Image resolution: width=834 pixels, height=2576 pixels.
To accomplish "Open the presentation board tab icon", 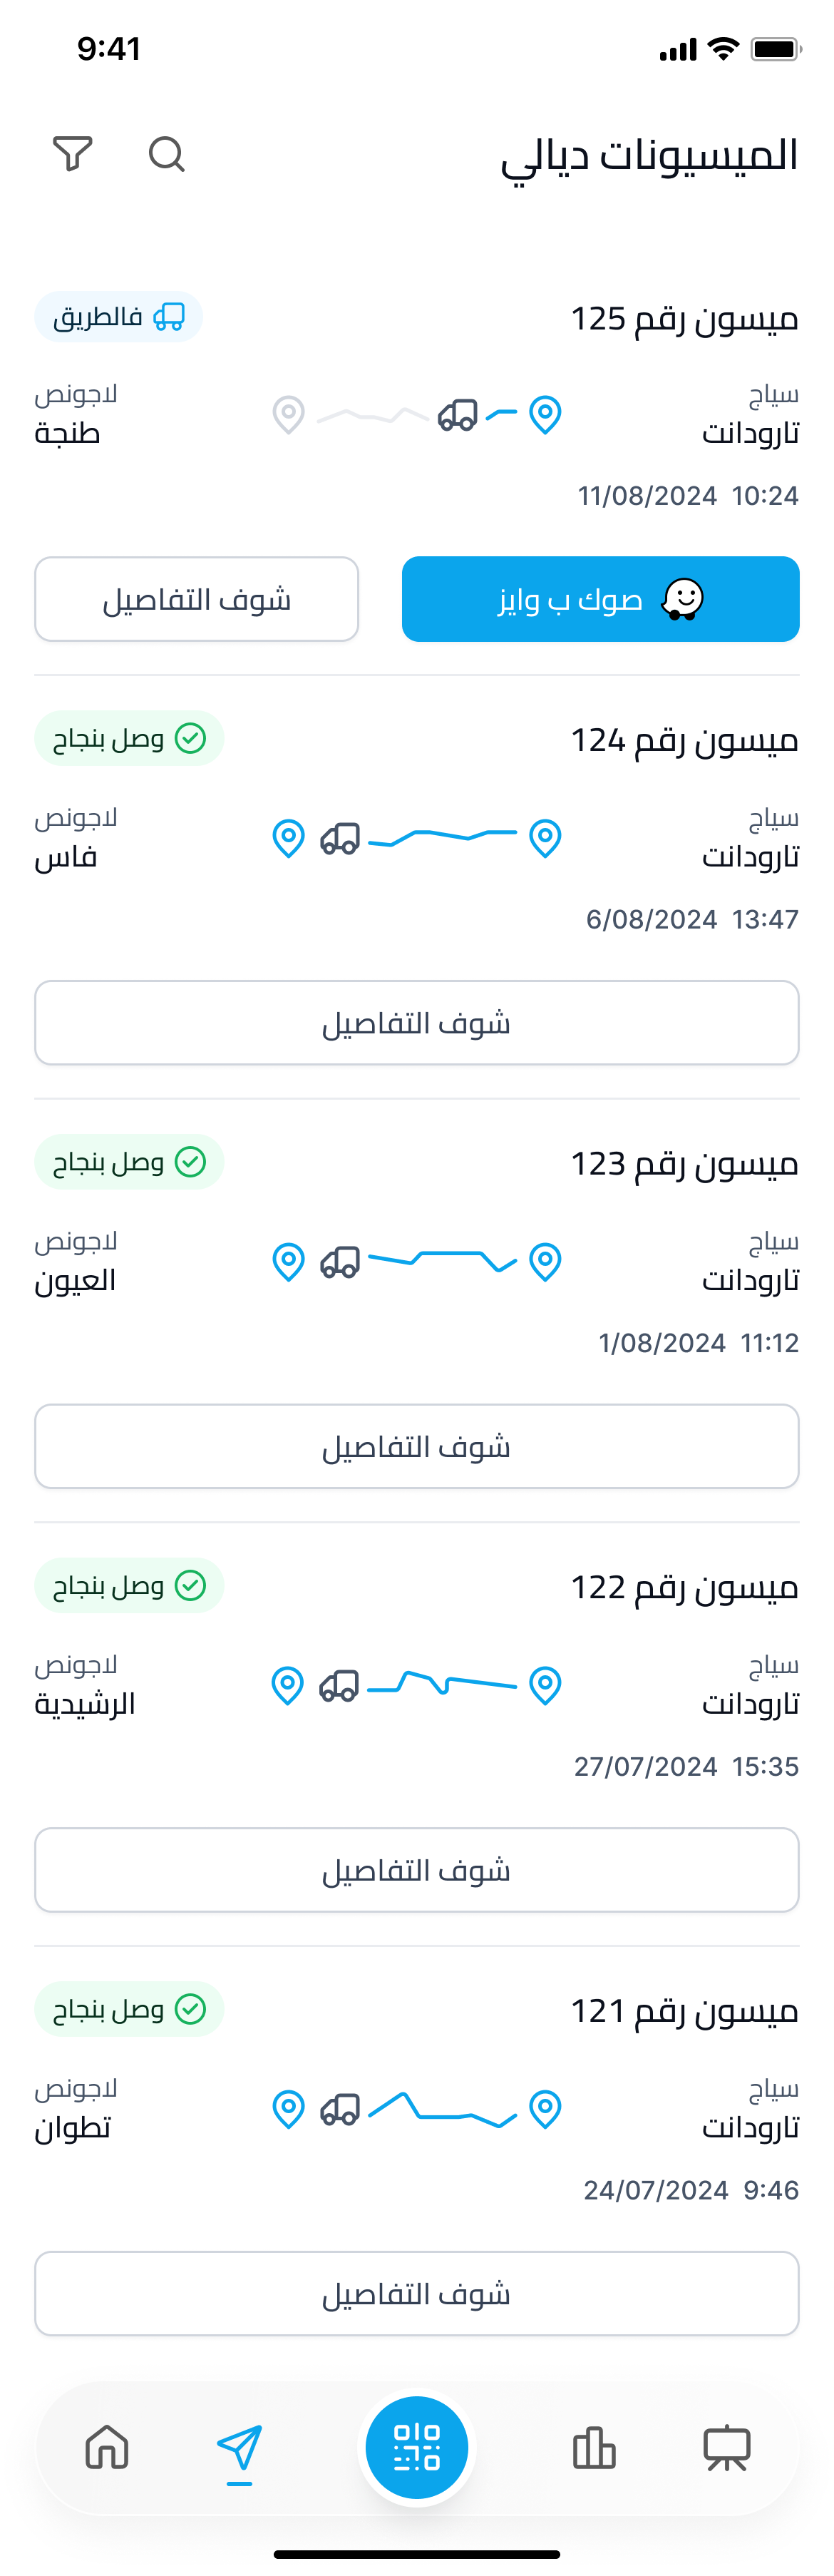I will pos(727,2448).
